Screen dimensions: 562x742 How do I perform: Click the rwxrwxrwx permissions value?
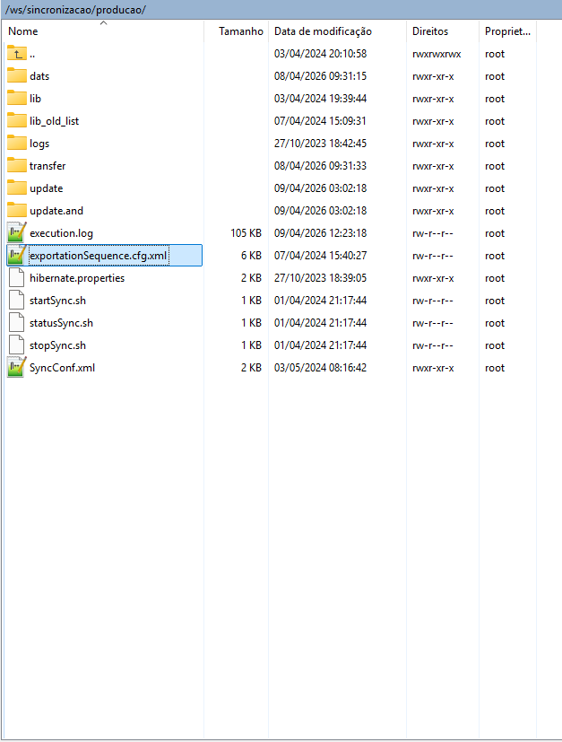[437, 54]
